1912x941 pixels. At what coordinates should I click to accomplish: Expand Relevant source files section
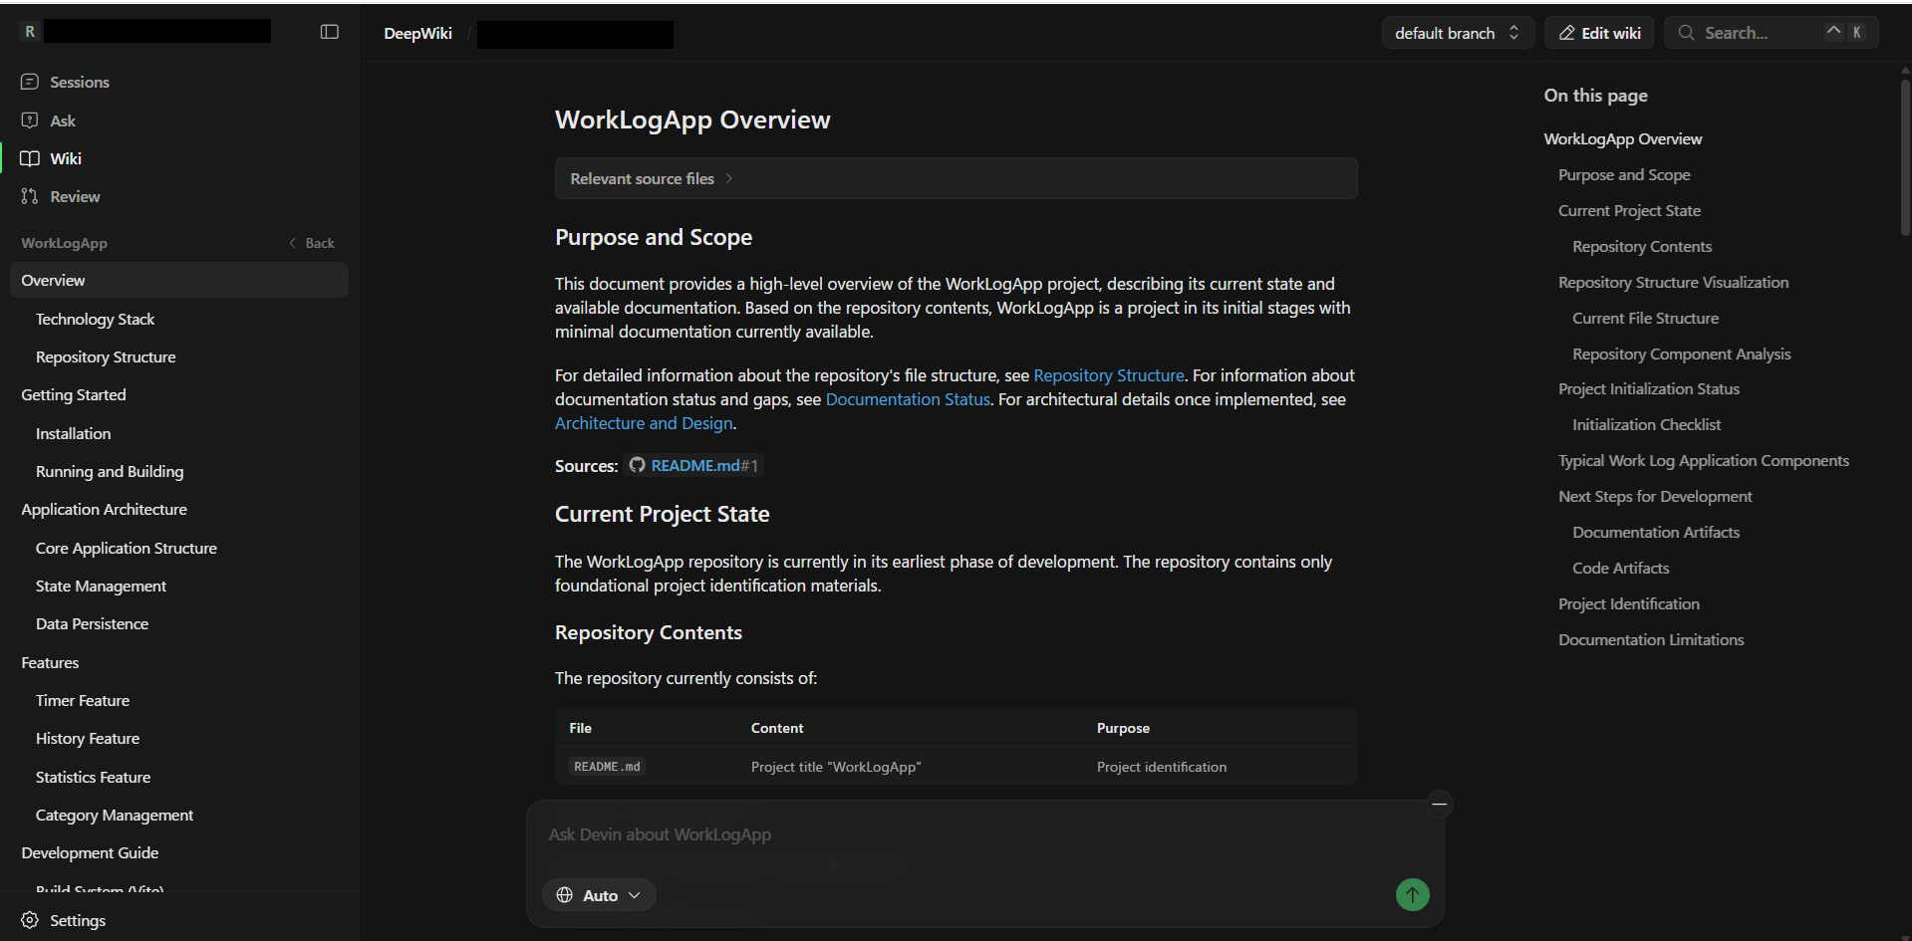[x=652, y=179]
